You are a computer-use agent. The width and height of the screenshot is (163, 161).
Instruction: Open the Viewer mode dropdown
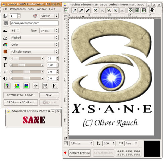coord(49,16)
